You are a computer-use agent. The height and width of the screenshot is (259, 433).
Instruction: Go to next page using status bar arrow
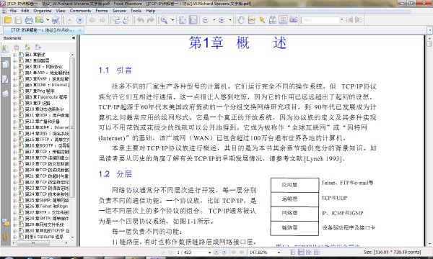(x=216, y=252)
